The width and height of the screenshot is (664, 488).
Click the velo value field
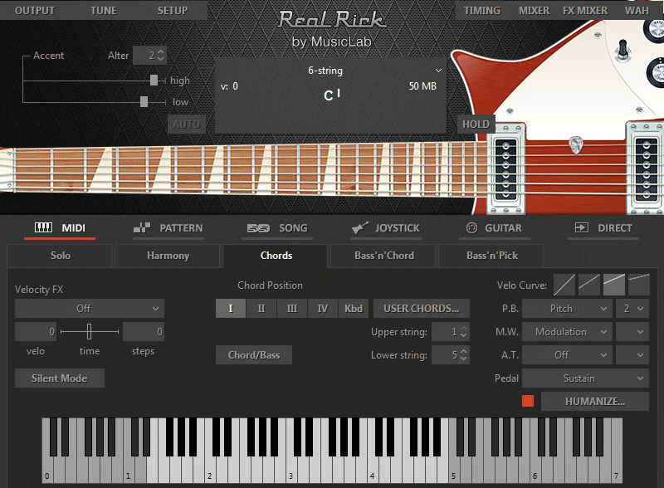point(36,332)
